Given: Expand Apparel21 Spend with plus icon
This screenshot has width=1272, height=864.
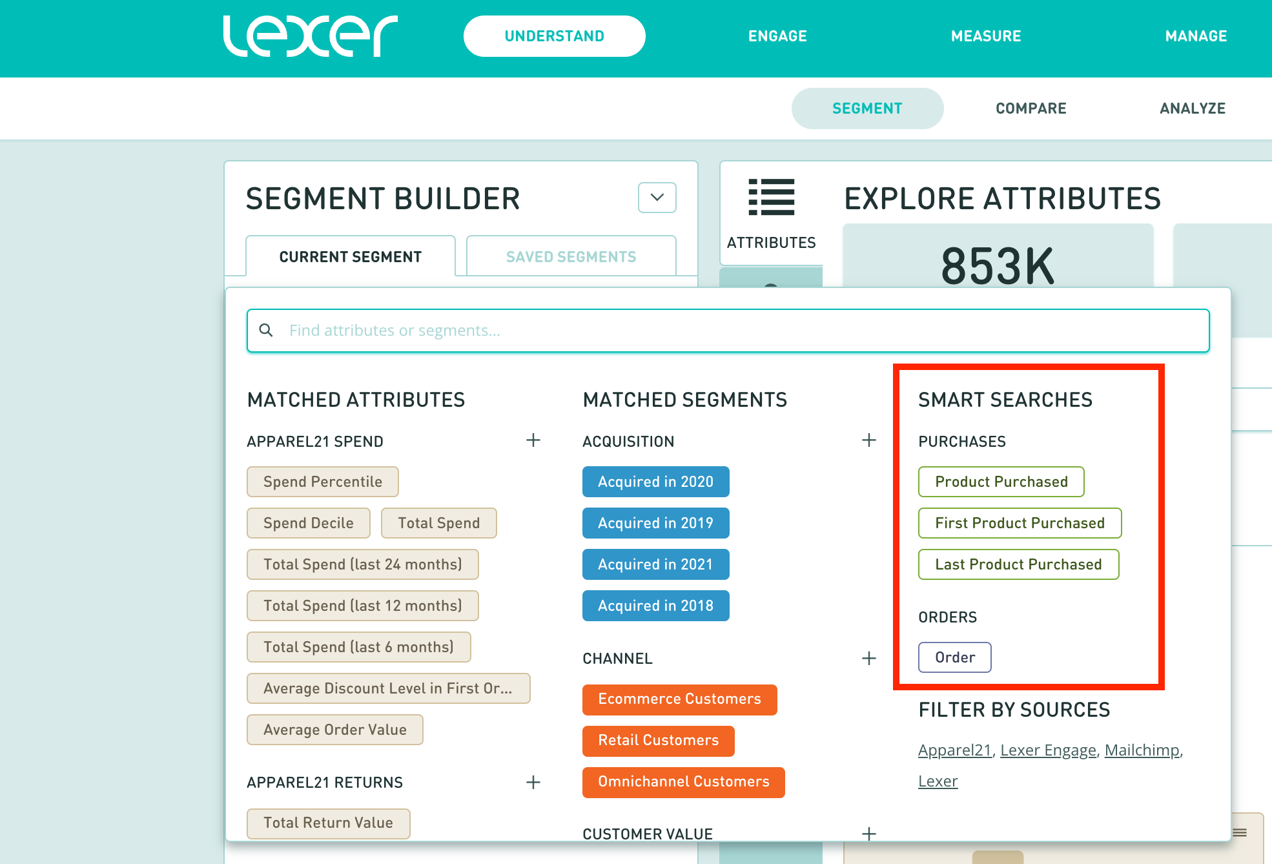Looking at the screenshot, I should coord(533,440).
